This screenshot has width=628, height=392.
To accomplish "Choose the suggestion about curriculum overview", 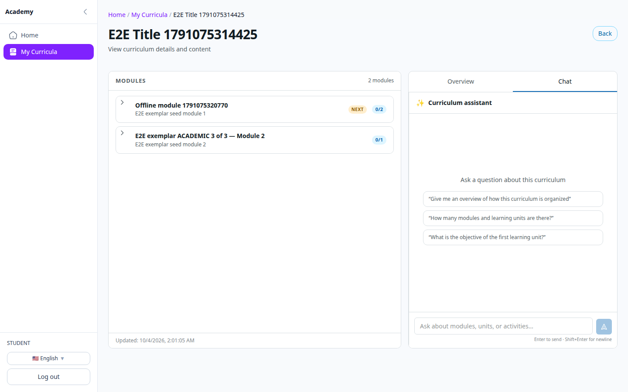I will [513, 199].
